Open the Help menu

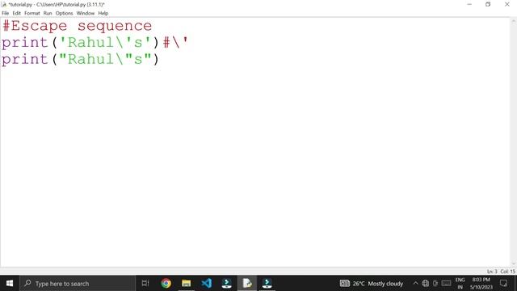pyautogui.click(x=103, y=13)
